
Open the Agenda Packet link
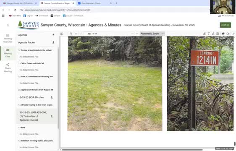[x=27, y=42]
